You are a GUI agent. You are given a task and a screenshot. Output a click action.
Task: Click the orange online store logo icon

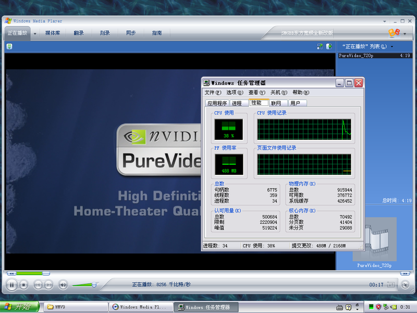(394, 33)
